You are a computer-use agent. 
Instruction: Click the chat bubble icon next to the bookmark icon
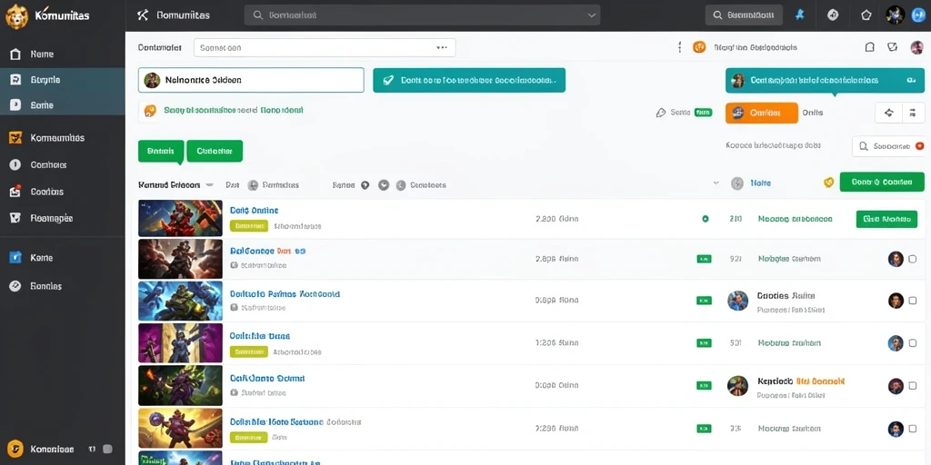pos(892,47)
